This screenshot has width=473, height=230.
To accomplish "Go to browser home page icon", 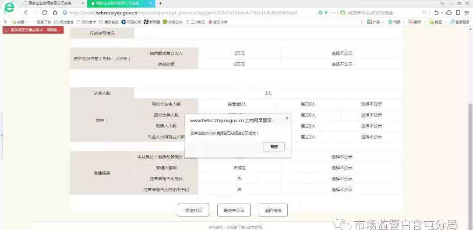I will point(55,13).
